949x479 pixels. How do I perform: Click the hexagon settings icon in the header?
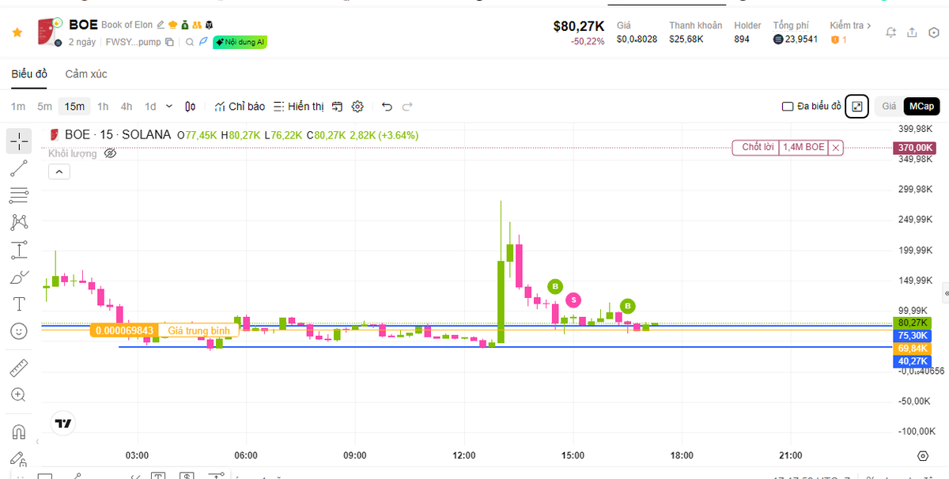click(x=933, y=32)
